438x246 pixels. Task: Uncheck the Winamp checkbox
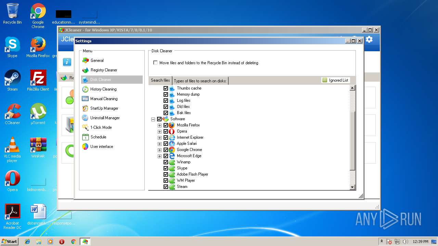(x=166, y=162)
